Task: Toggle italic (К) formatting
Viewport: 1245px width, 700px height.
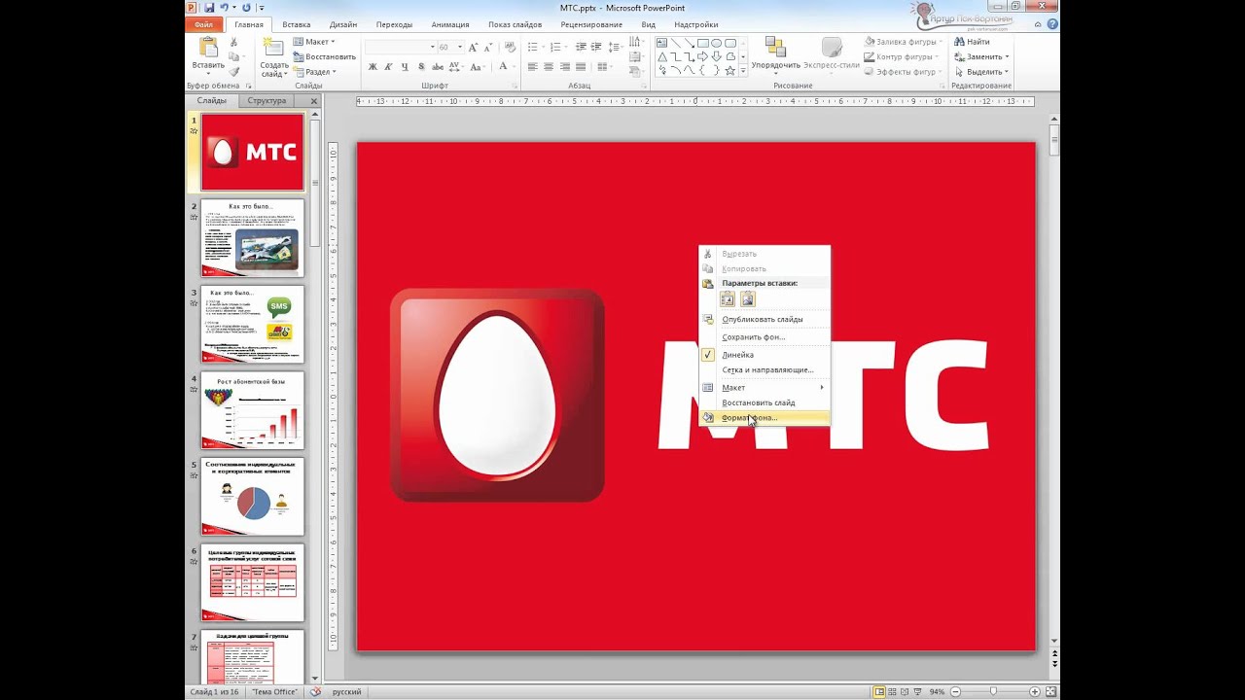Action: [x=388, y=67]
